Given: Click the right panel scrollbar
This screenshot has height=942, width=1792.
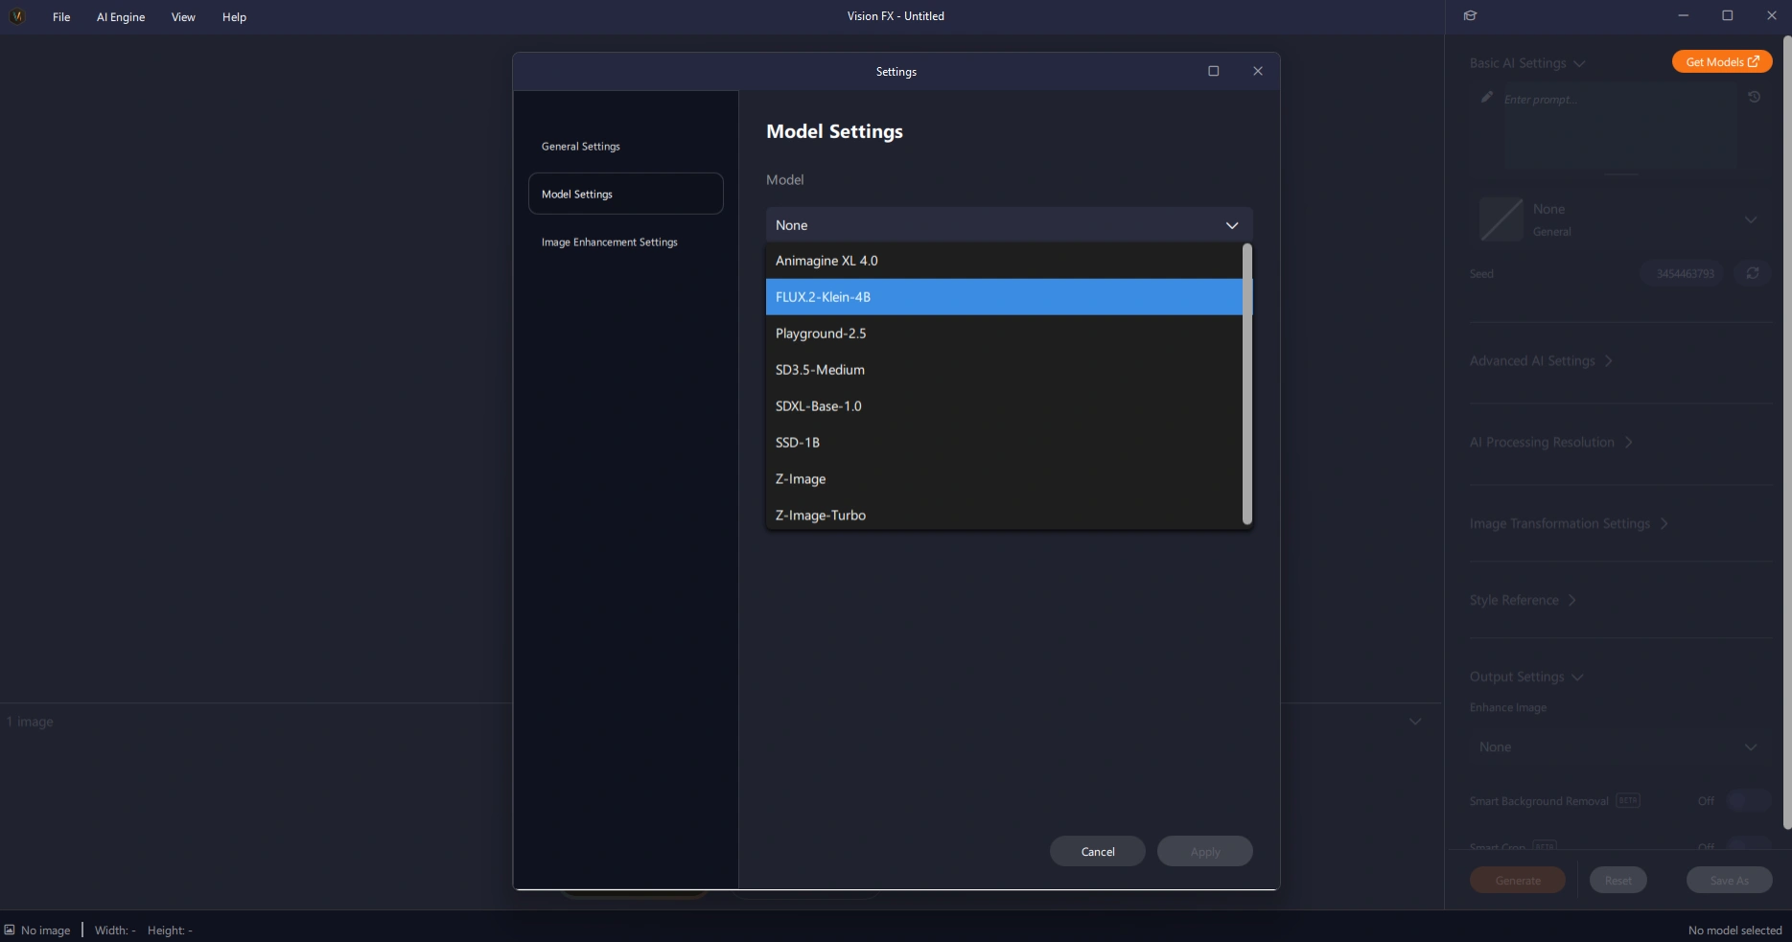Looking at the screenshot, I should click(x=1786, y=431).
